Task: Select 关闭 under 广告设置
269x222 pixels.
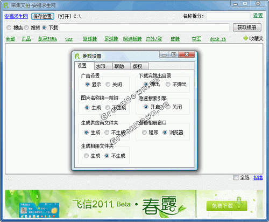Action: pyautogui.click(x=108, y=84)
